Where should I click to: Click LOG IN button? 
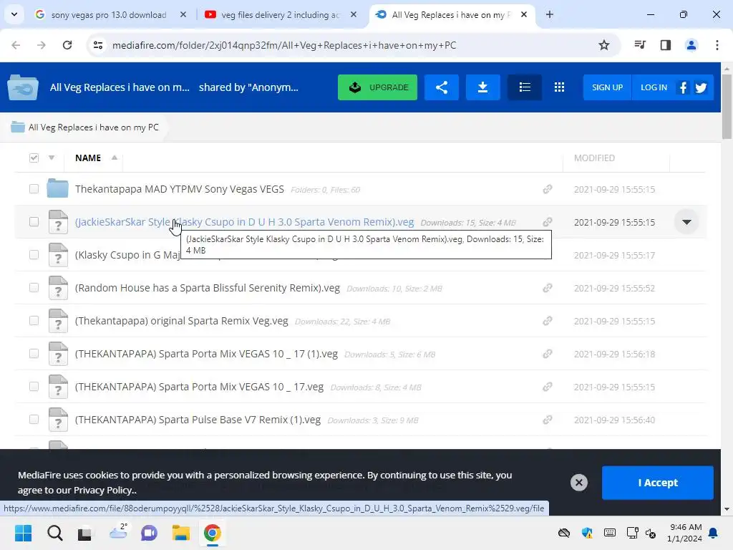coord(654,87)
